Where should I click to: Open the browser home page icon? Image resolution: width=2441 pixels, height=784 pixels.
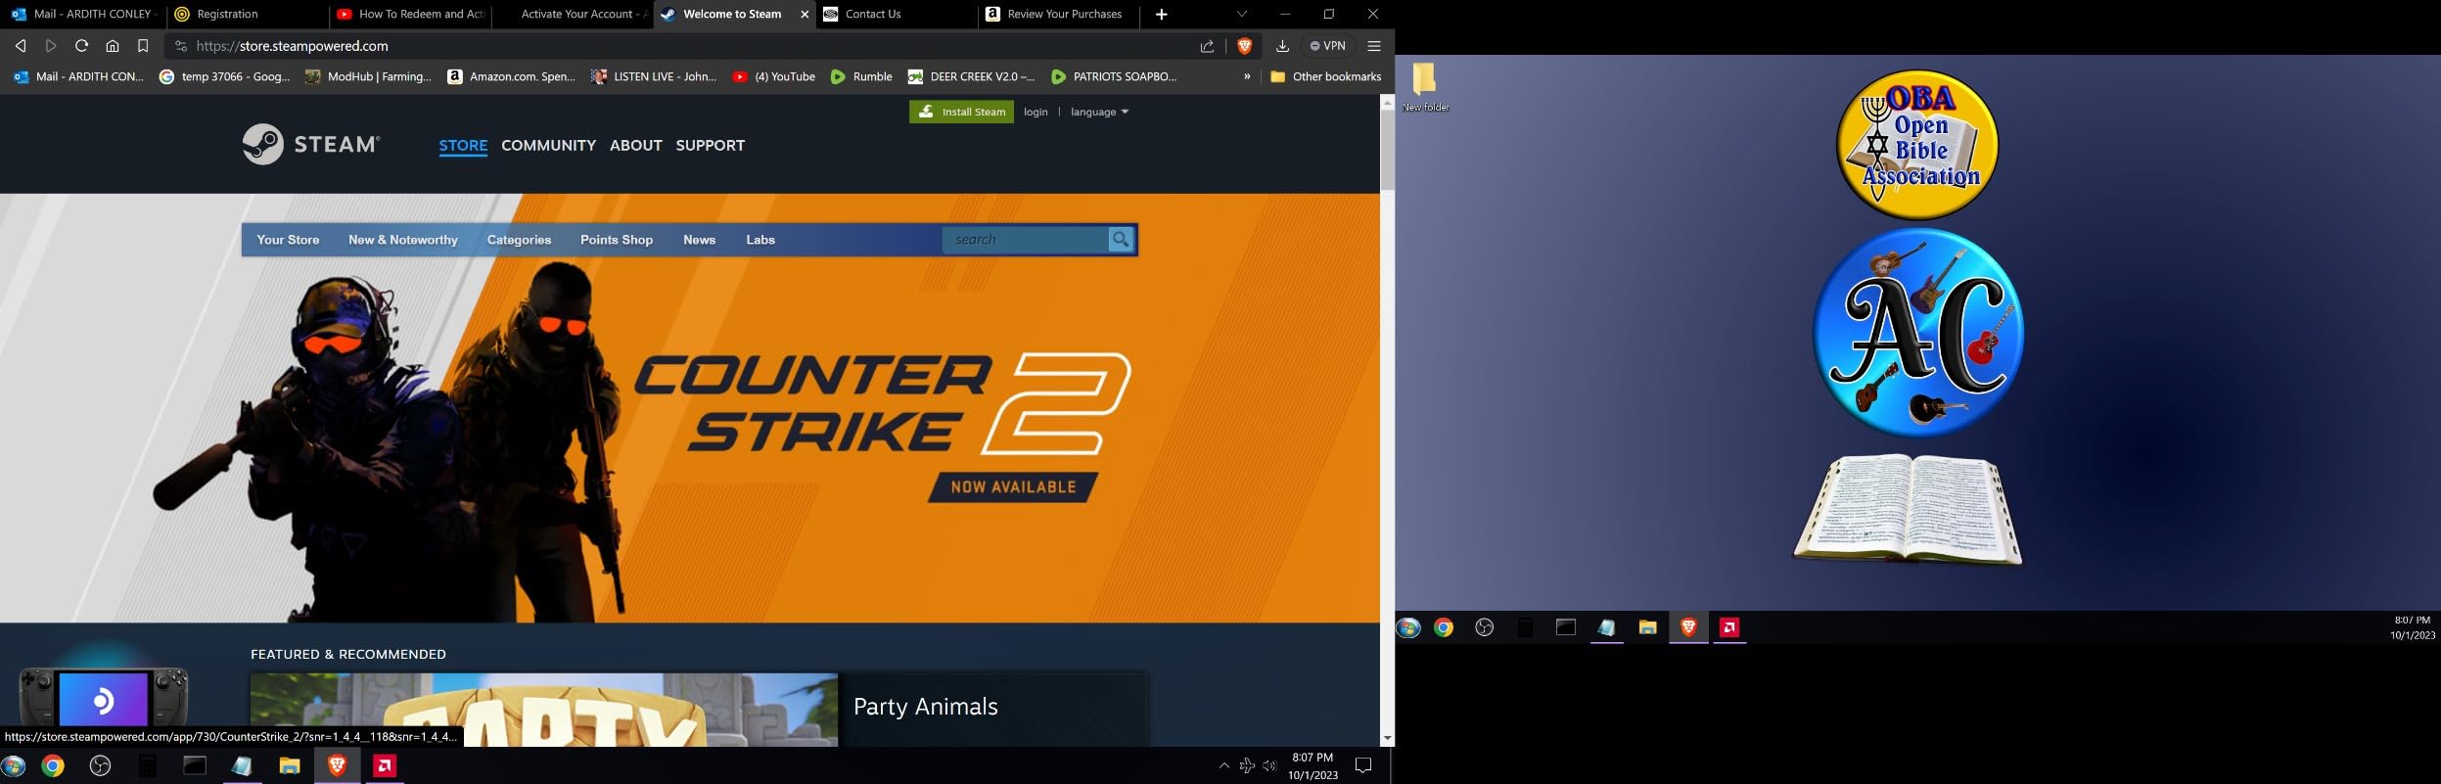(x=113, y=46)
